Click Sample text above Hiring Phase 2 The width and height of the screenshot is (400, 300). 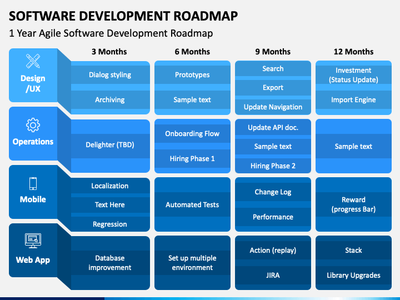273,147
